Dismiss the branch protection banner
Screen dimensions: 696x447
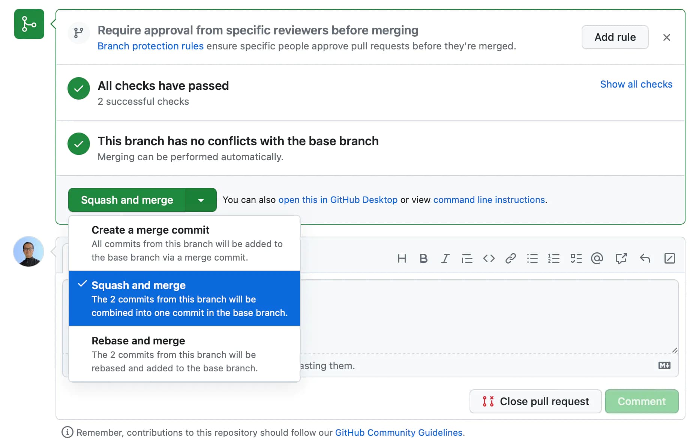click(x=667, y=37)
